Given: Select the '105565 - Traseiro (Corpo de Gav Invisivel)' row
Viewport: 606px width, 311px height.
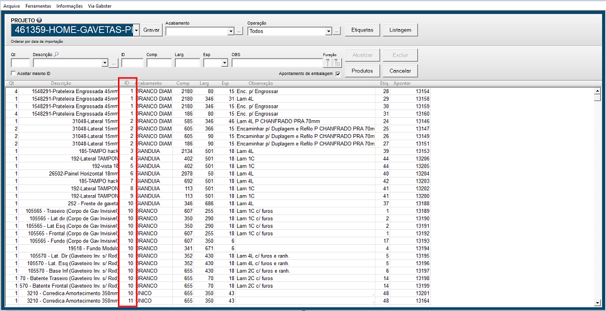Looking at the screenshot, I should (218, 211).
